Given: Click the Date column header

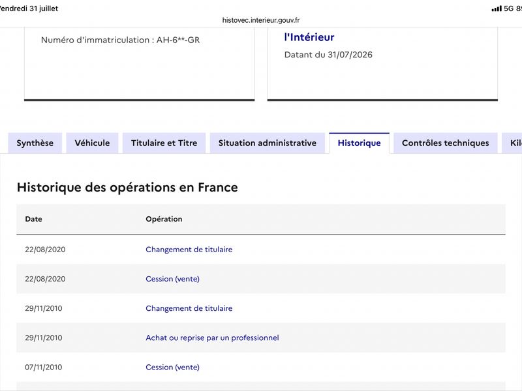Looking at the screenshot, I should [34, 219].
